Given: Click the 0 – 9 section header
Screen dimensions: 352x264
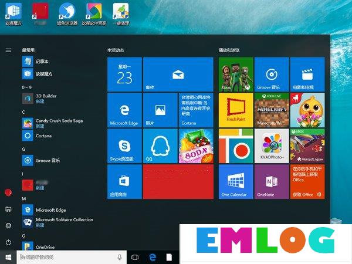Looking at the screenshot, I should tap(27, 87).
